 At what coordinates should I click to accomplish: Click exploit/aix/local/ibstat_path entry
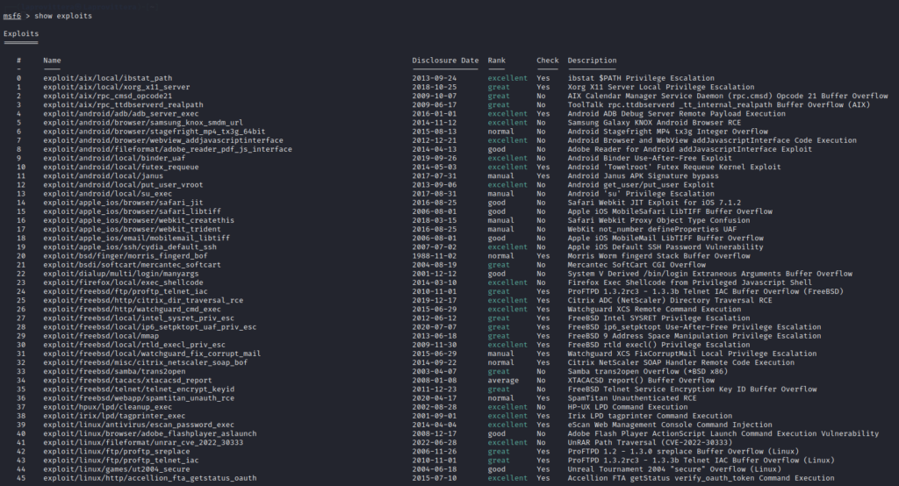[x=107, y=78]
